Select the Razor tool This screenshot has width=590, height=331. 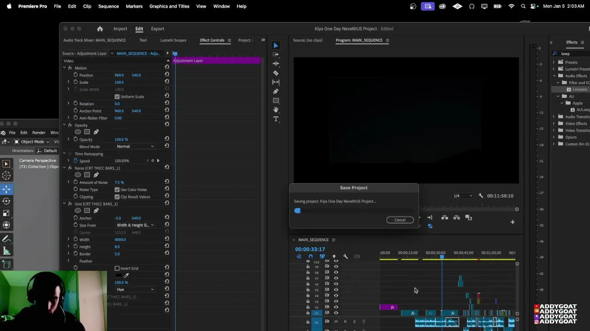point(276,73)
